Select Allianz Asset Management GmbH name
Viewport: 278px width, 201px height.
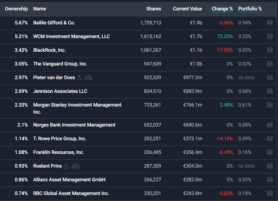[x=69, y=180]
